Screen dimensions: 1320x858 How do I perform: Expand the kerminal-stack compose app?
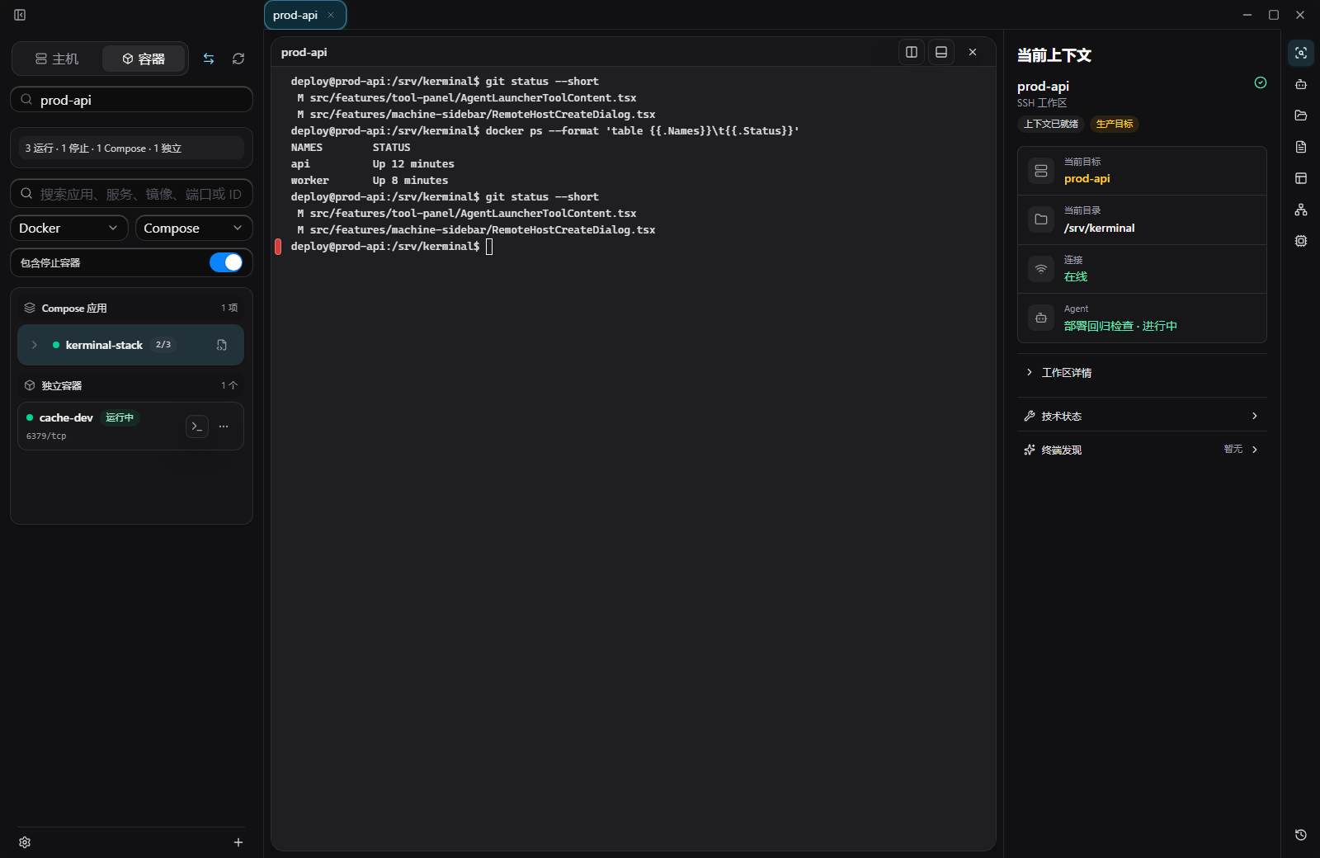[35, 345]
